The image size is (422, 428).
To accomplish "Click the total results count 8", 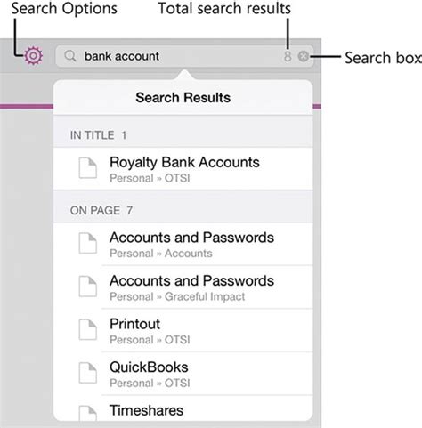I will [x=288, y=56].
